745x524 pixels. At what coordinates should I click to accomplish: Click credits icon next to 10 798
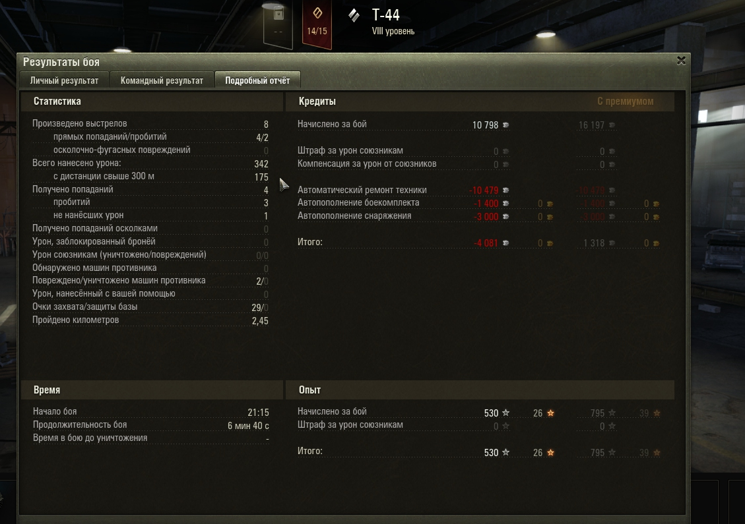coord(505,125)
